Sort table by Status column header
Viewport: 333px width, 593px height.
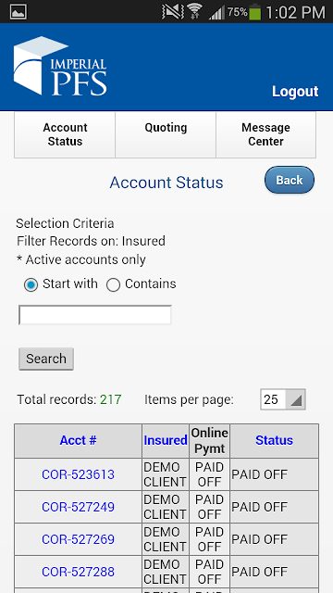pyautogui.click(x=274, y=440)
